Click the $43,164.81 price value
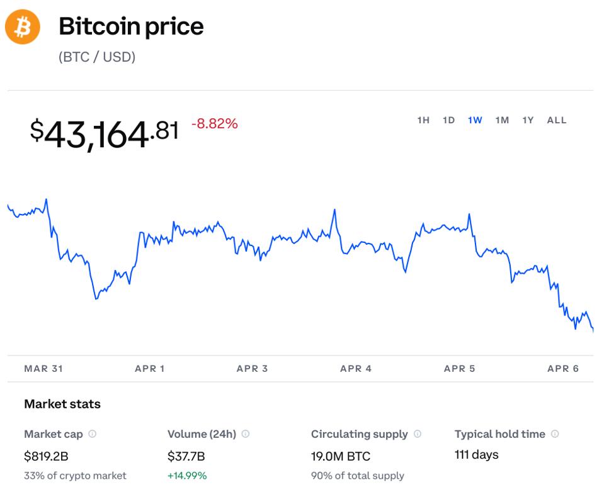 coord(105,134)
